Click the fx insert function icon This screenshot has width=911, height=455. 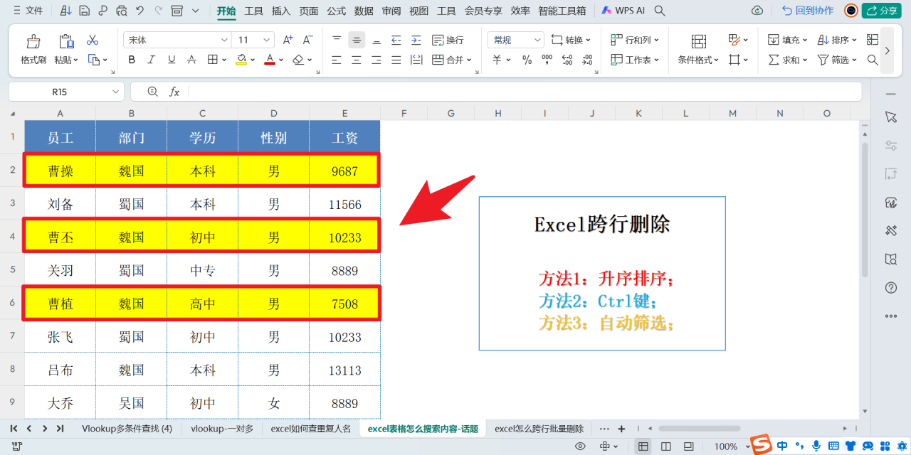click(174, 92)
